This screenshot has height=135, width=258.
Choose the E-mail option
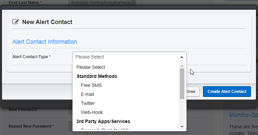(87, 94)
